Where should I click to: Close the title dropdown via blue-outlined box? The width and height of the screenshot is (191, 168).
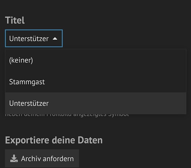coord(34,38)
